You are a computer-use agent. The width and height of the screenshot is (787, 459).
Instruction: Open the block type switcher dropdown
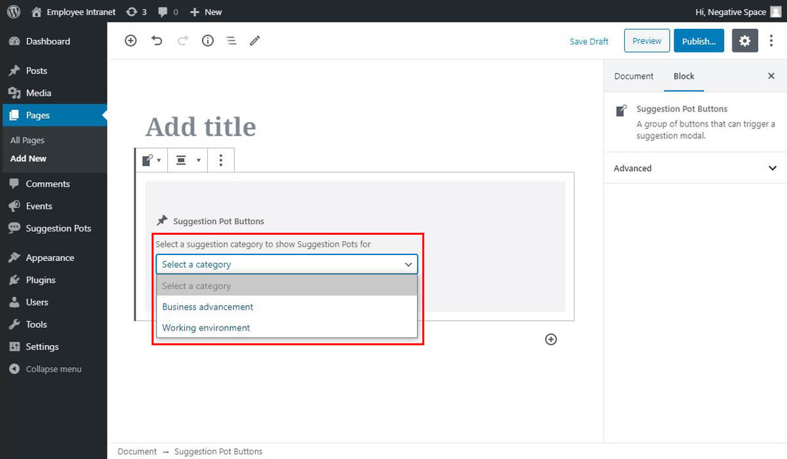coord(151,160)
